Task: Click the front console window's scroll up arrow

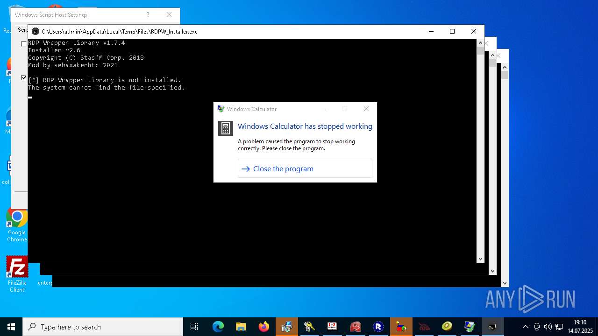Action: pyautogui.click(x=480, y=43)
